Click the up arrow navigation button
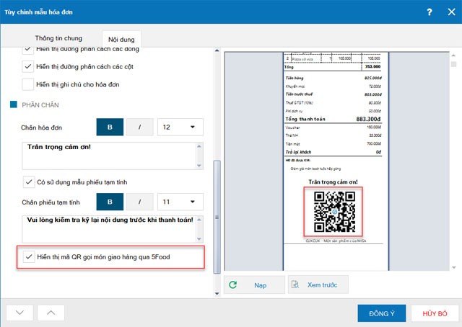The width and height of the screenshot is (462, 327). [50, 313]
